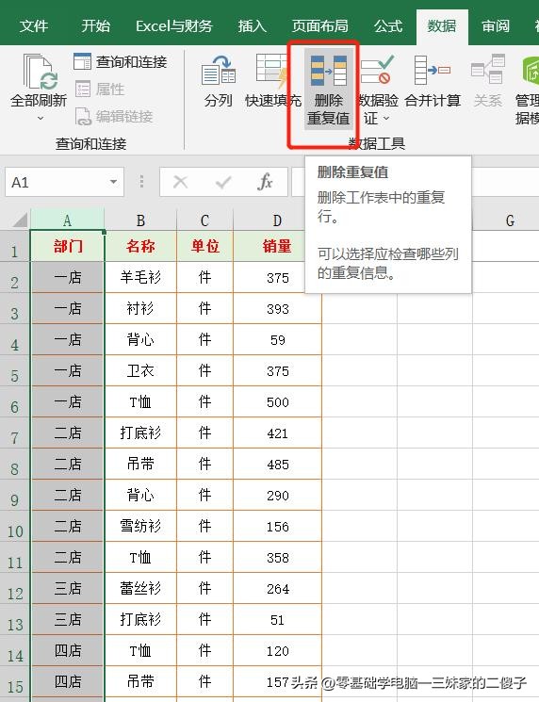This screenshot has width=539, height=702.
Task: Select cell containing 卫衣
Action: point(140,370)
